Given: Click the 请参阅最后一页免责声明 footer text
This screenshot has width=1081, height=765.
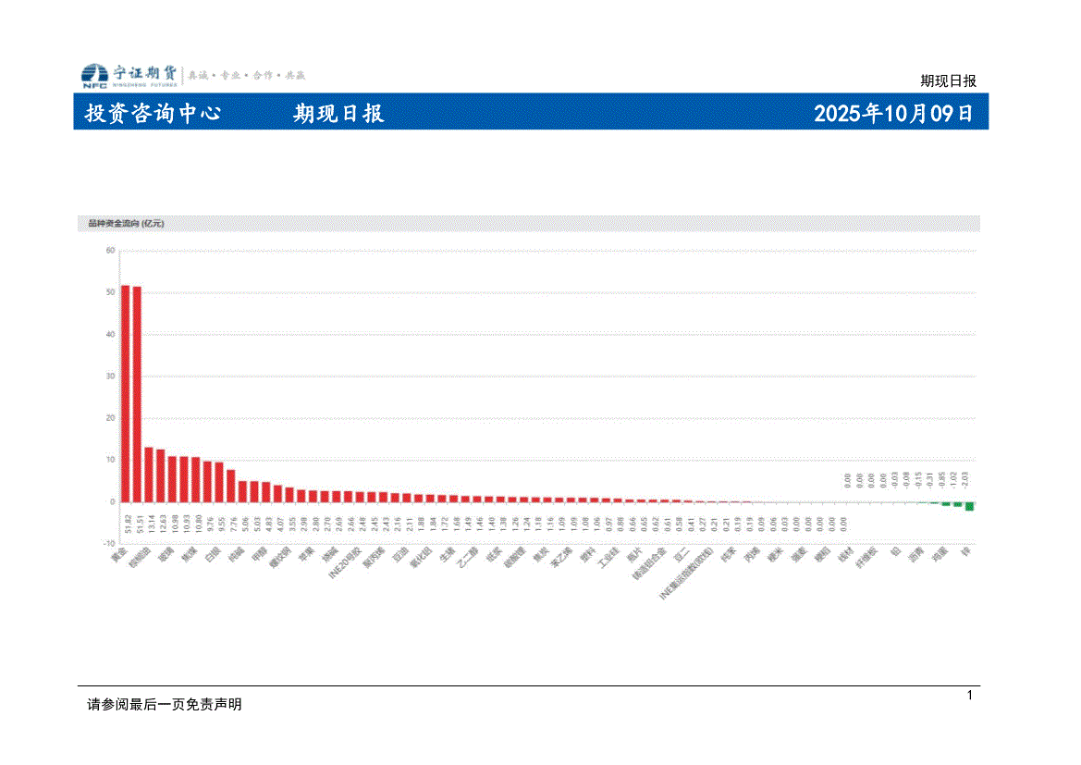Looking at the screenshot, I should point(164,705).
